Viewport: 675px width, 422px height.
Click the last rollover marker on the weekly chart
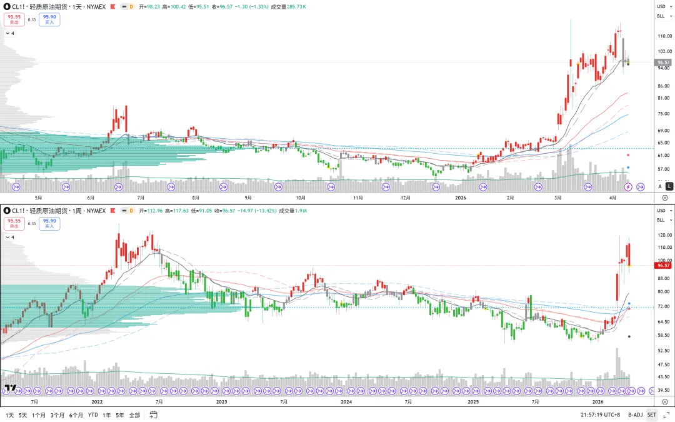[651, 391]
